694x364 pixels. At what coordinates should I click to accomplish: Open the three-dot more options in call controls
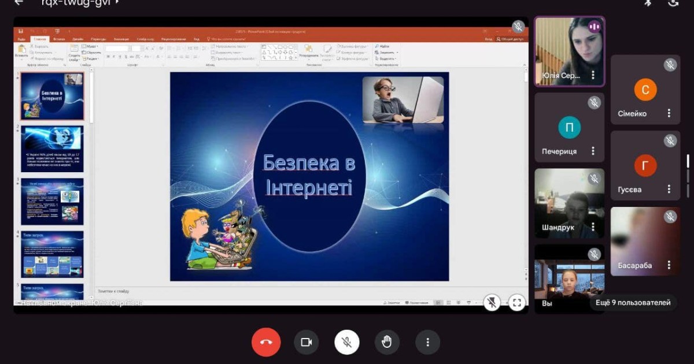coord(428,342)
